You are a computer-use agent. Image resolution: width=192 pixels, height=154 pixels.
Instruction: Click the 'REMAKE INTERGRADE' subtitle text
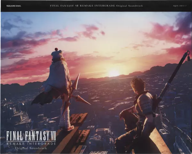click(31, 144)
